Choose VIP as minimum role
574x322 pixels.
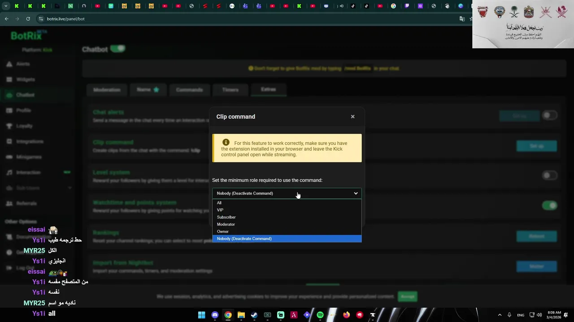pos(287,210)
